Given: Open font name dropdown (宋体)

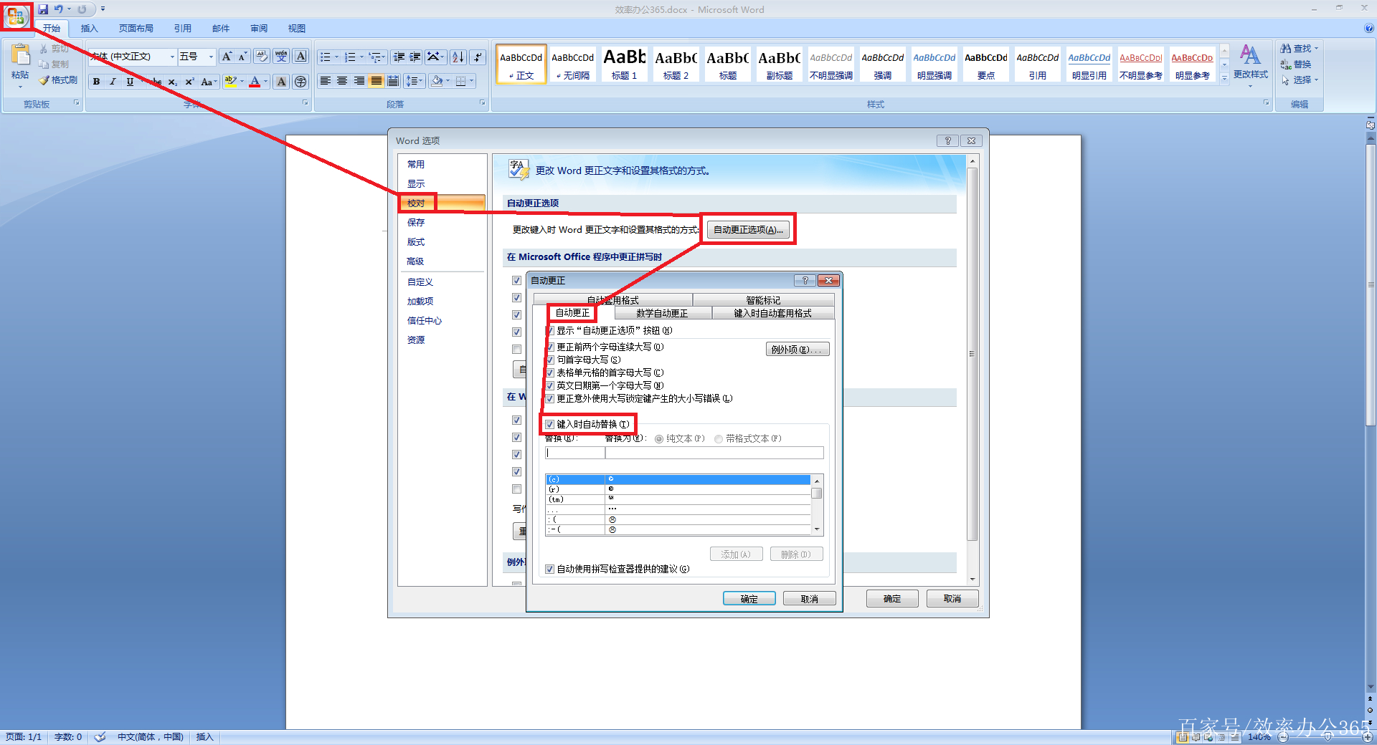Looking at the screenshot, I should pos(172,57).
